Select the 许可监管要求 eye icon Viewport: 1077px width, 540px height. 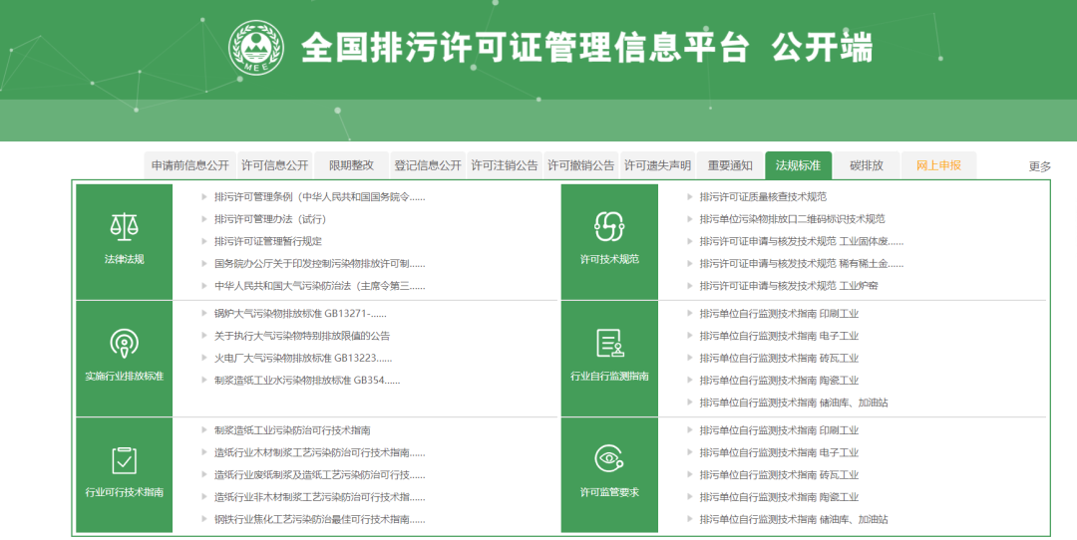609,460
